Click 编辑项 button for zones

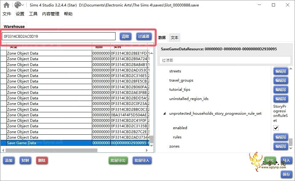pyautogui.click(x=281, y=146)
